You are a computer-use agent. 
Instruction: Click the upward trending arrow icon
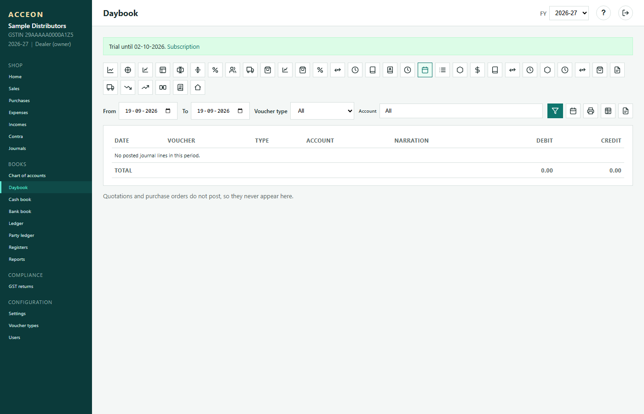[x=145, y=87]
